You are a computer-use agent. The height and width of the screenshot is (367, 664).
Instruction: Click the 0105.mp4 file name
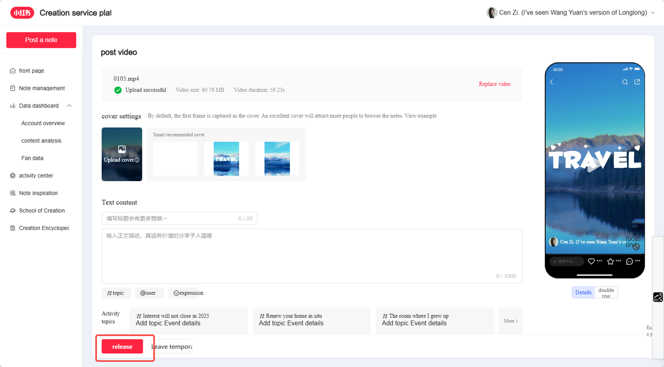click(x=126, y=78)
